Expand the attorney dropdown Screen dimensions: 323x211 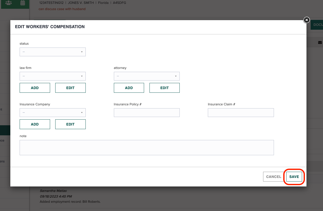(x=147, y=76)
